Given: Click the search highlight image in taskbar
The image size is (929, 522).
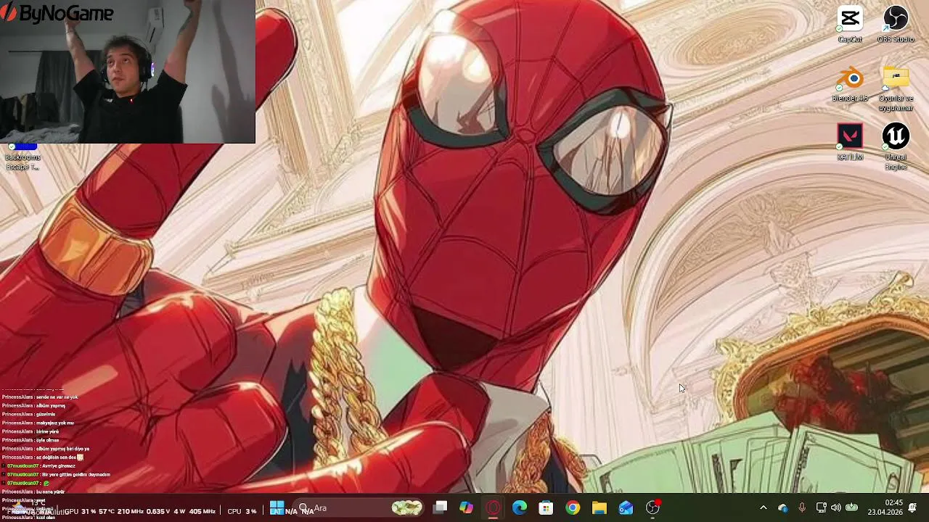Looking at the screenshot, I should (407, 508).
